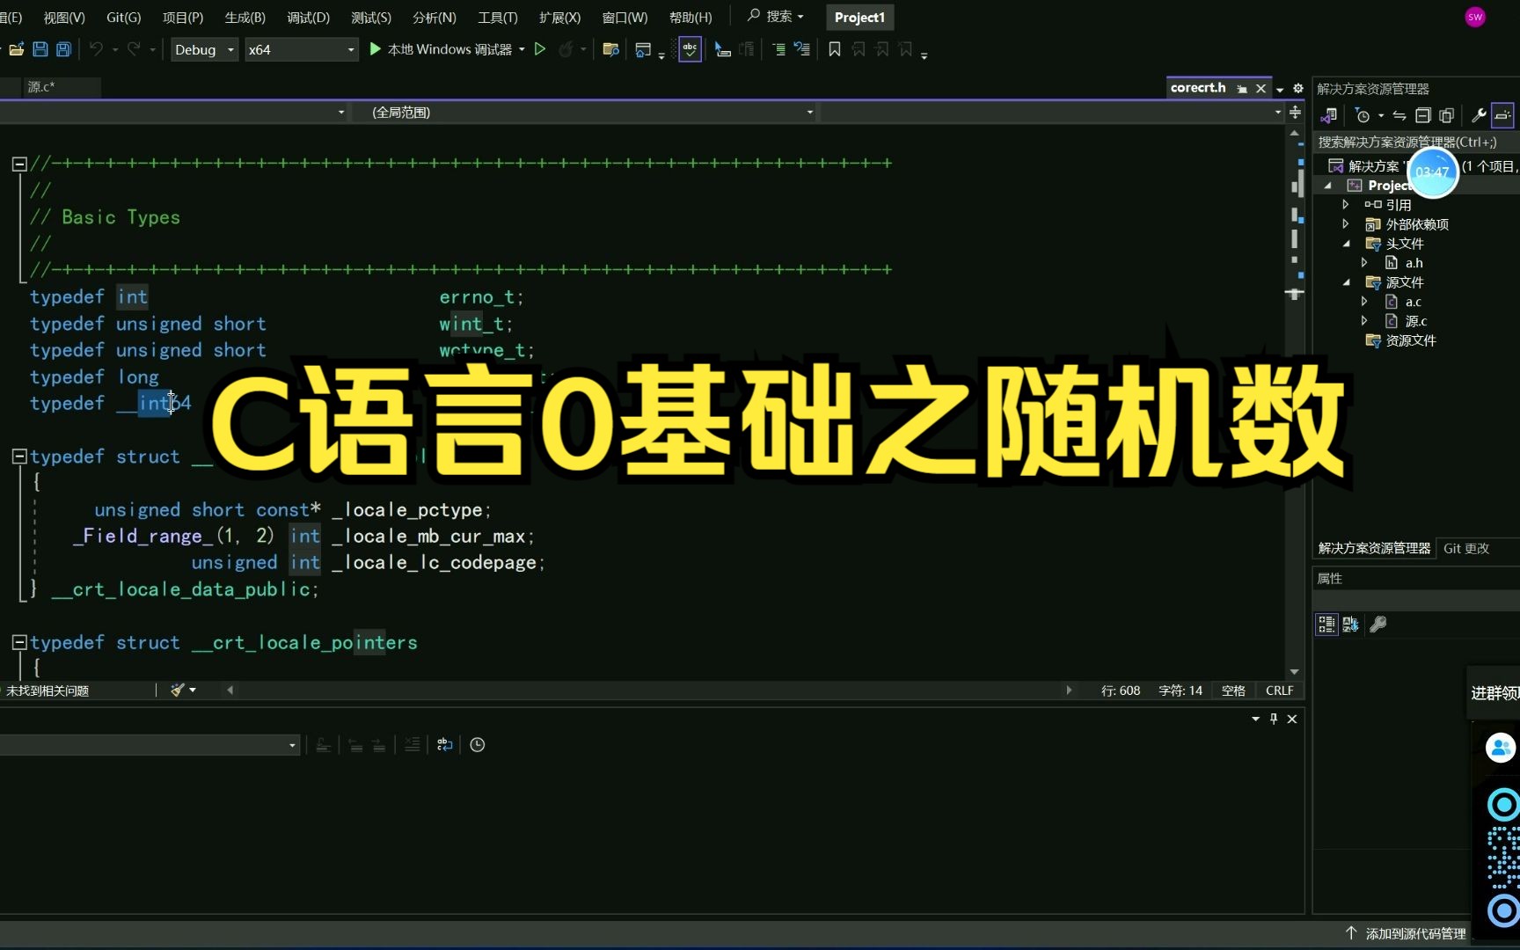Screen dimensions: 1520x950
Task: Switch solution explorer view icon
Action: click(1329, 115)
